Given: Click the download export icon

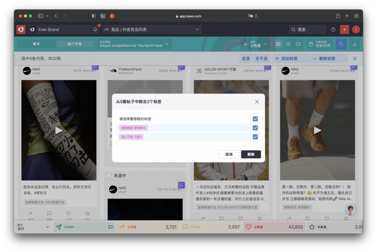Looking at the screenshot, I should 355,44.
